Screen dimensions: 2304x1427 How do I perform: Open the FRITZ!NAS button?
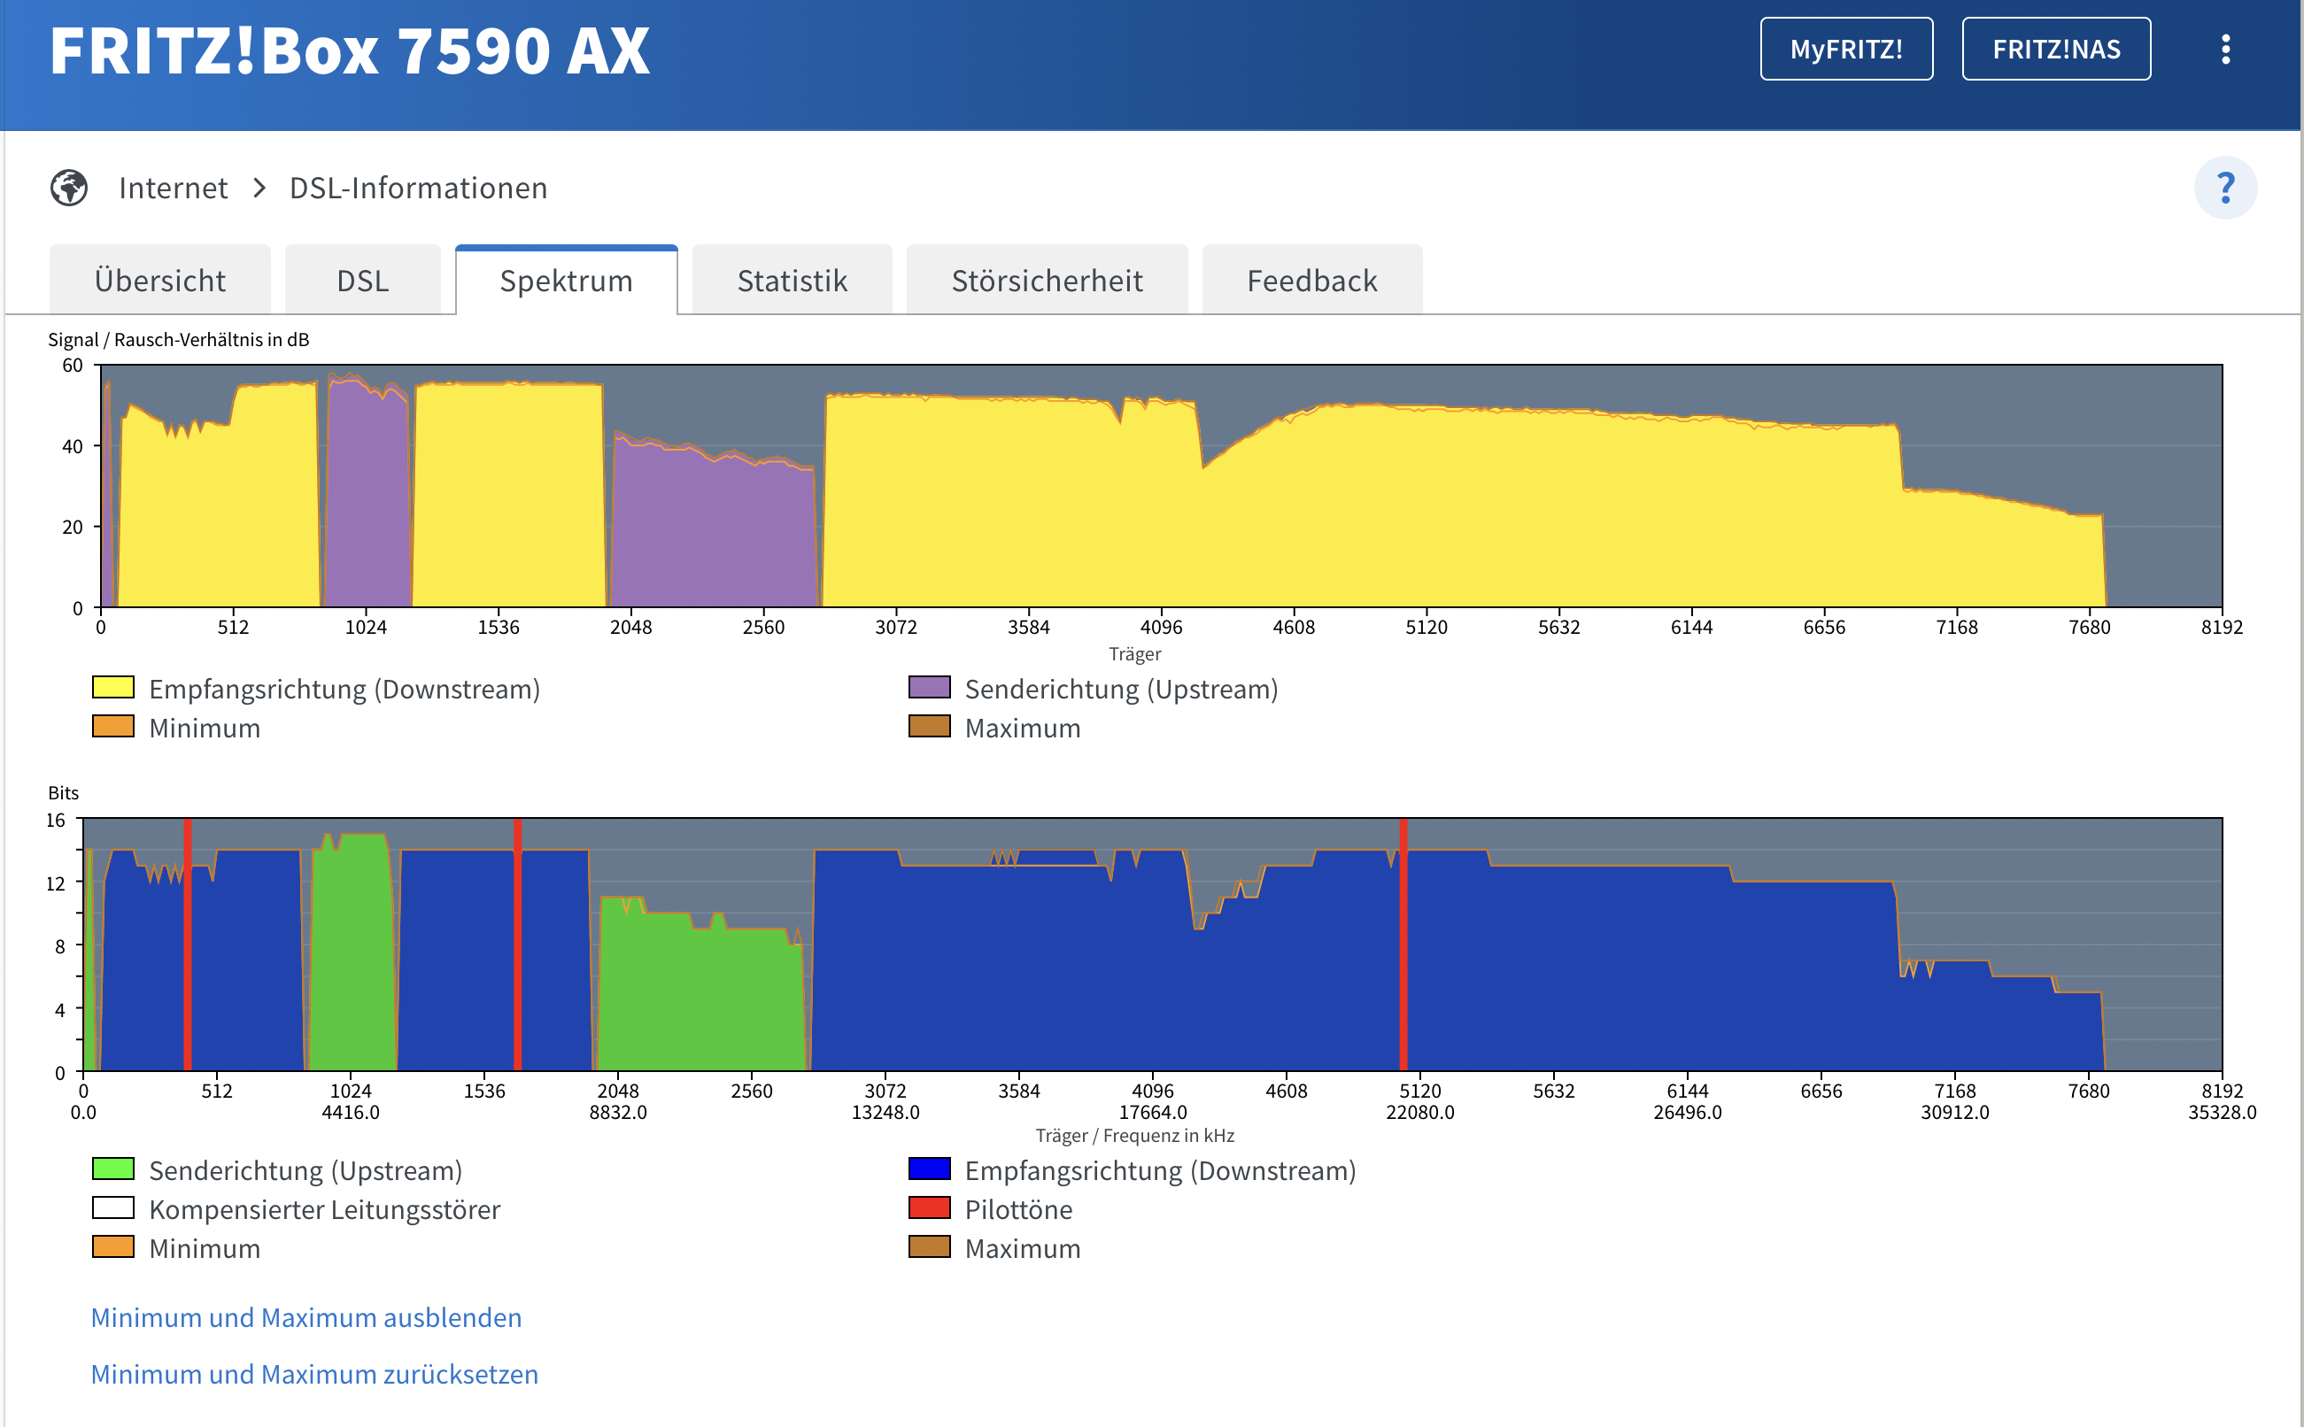pos(2055,49)
